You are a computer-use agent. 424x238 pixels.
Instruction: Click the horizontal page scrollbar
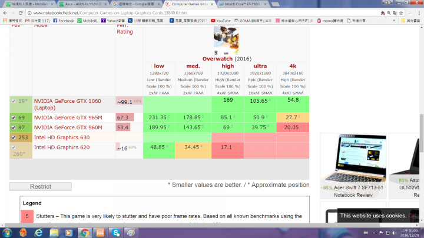pos(192,224)
